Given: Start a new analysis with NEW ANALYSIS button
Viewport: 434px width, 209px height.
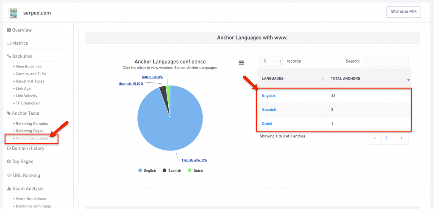Looking at the screenshot, I should [x=403, y=12].
